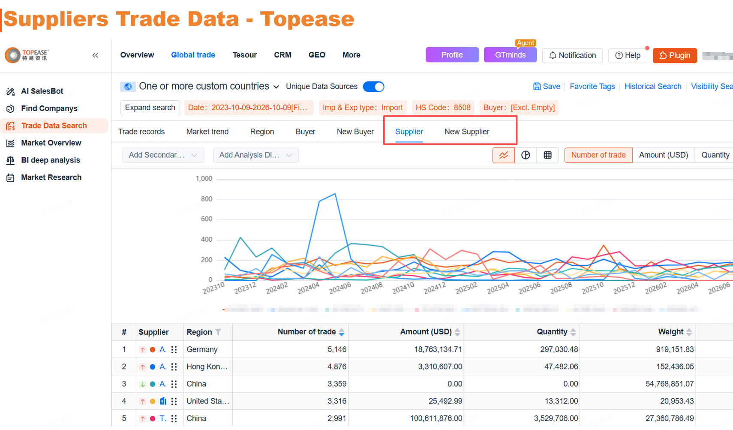Toggle Unique Data Sources switch

373,87
